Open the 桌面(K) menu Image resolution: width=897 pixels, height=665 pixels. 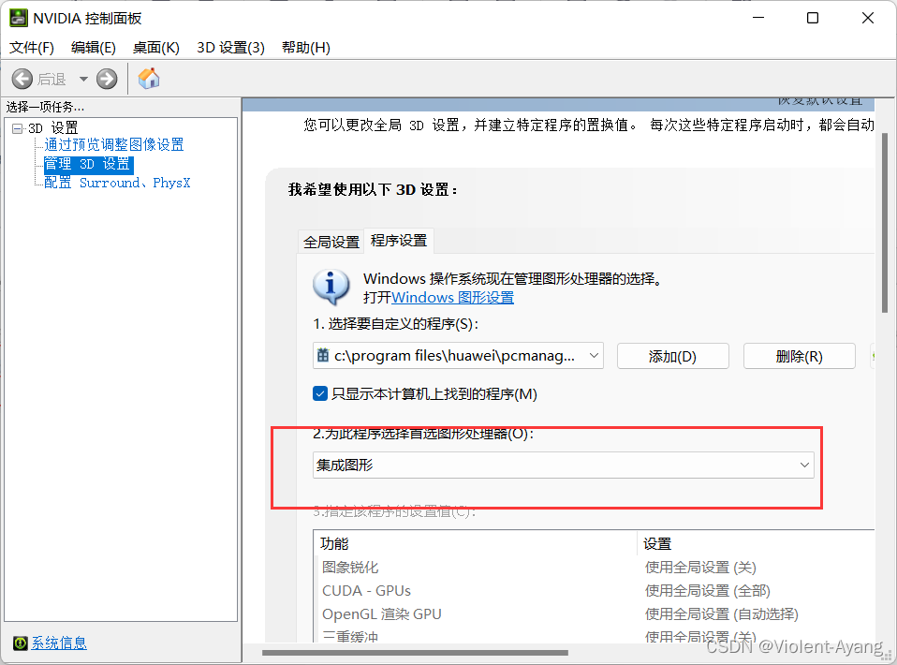point(155,48)
